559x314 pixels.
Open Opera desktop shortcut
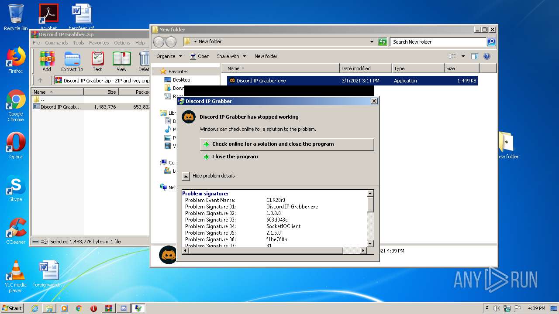pyautogui.click(x=16, y=146)
